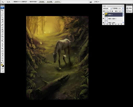
Task: Click the Photoshop Ps logo
Action: (2, 8)
